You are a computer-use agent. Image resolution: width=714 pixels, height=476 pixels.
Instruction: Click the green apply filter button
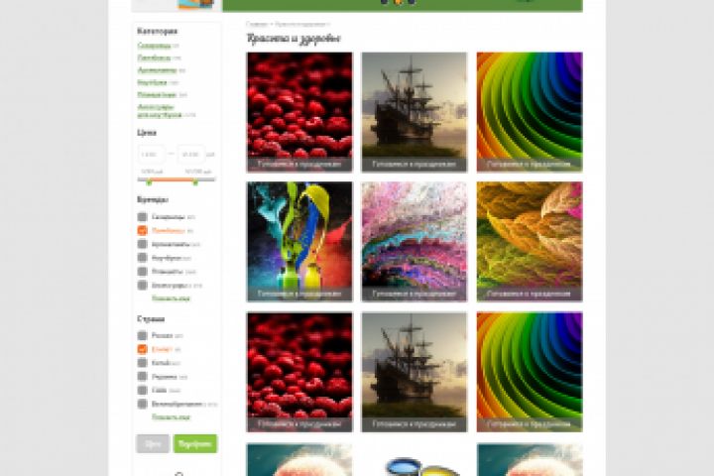tap(195, 443)
